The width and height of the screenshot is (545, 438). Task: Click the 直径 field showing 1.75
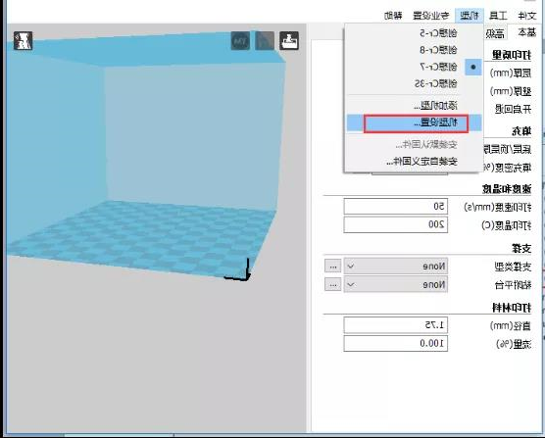click(396, 325)
